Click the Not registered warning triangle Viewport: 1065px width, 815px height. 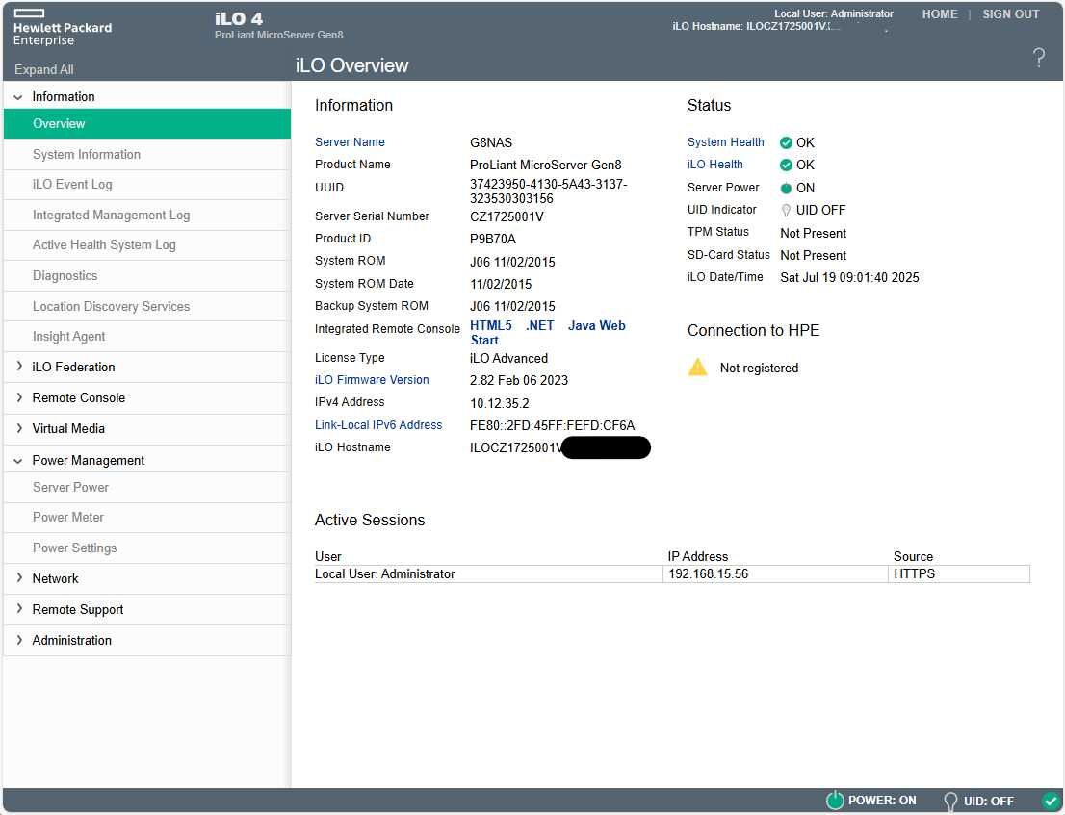697,368
